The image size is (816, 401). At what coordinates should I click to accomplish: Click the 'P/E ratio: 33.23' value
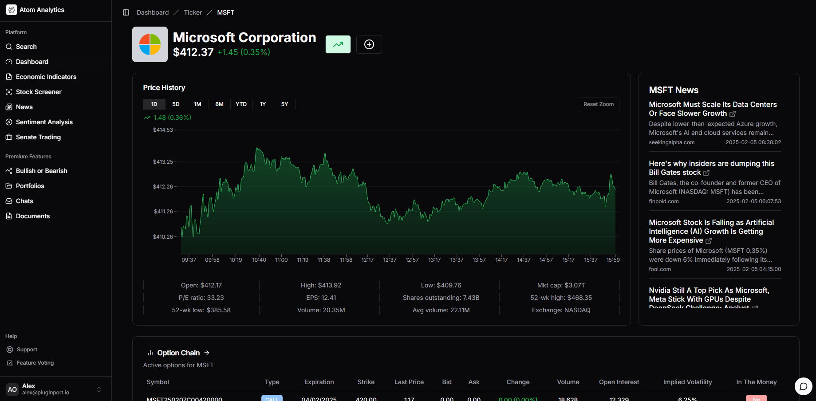pos(201,298)
